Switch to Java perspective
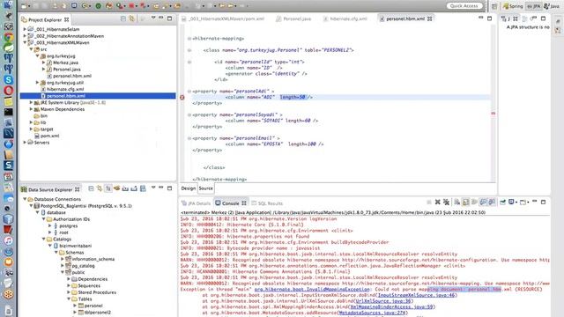This screenshot has height=317, width=564. pos(553,6)
